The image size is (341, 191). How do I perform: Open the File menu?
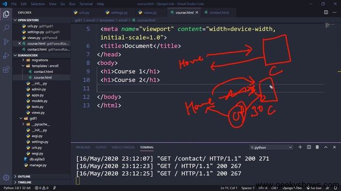(x=14, y=4)
